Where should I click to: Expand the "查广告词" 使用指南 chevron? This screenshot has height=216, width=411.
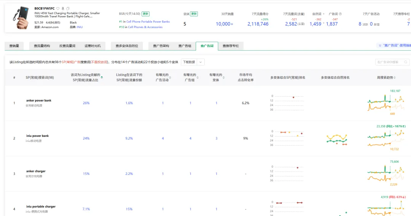380,45
